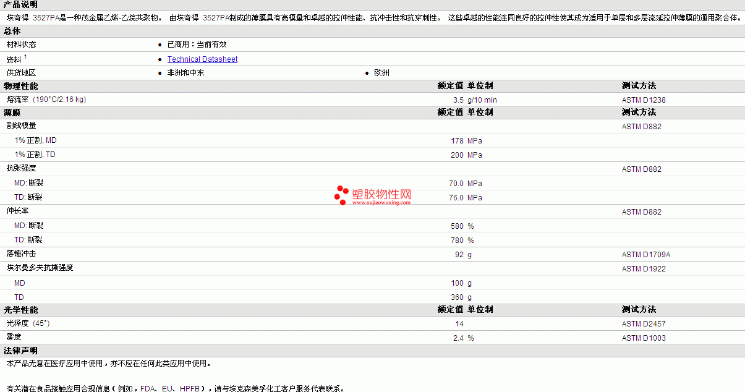Viewport: 745px width, 392px height.
Task: Select the 抗张强度 row label
Action: (22, 168)
